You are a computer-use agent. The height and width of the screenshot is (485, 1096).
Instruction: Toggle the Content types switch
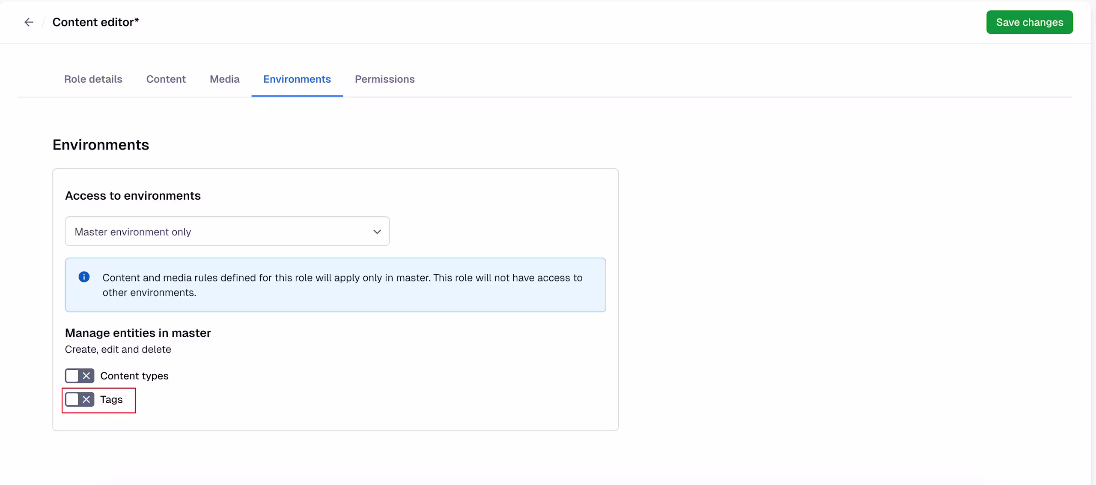pyautogui.click(x=80, y=376)
